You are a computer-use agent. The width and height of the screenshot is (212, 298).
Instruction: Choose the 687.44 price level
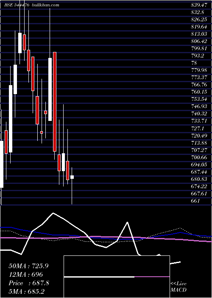click(x=199, y=172)
